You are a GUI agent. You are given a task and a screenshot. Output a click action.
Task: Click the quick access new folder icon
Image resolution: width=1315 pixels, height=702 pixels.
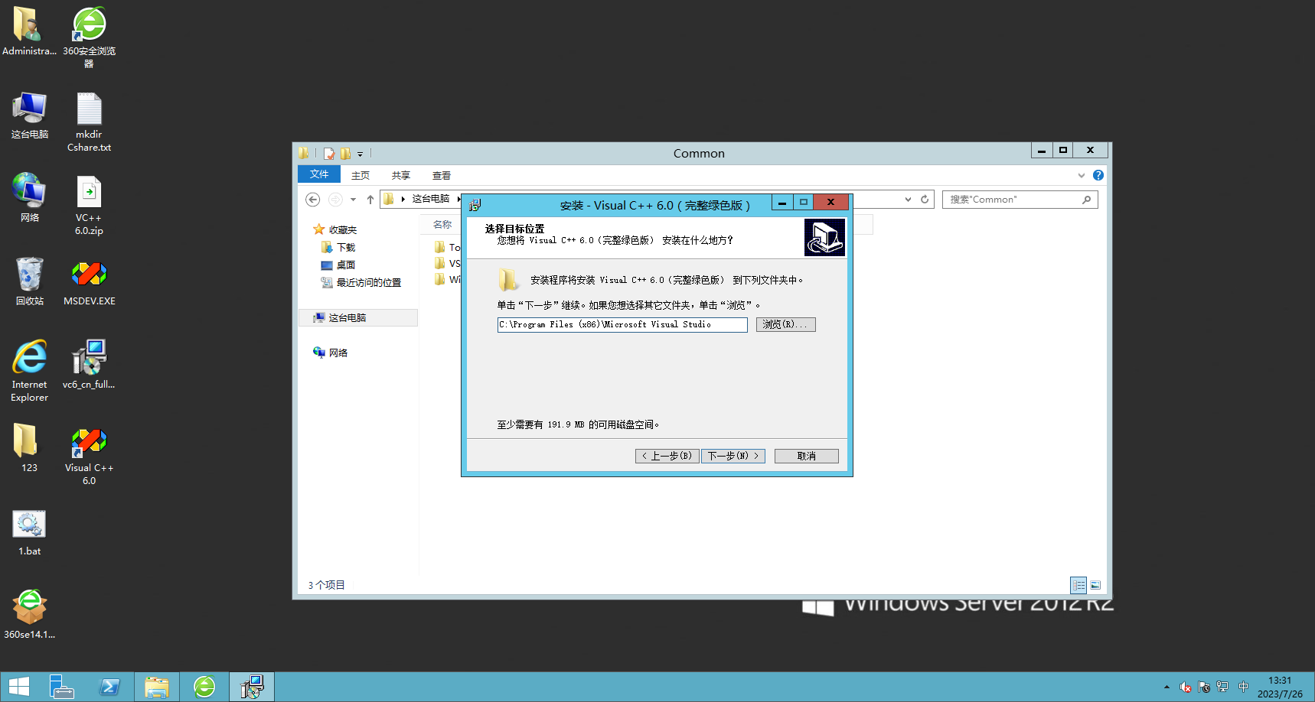tap(345, 154)
